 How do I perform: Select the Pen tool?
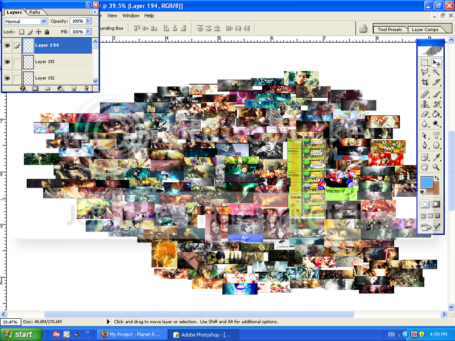tap(425, 145)
